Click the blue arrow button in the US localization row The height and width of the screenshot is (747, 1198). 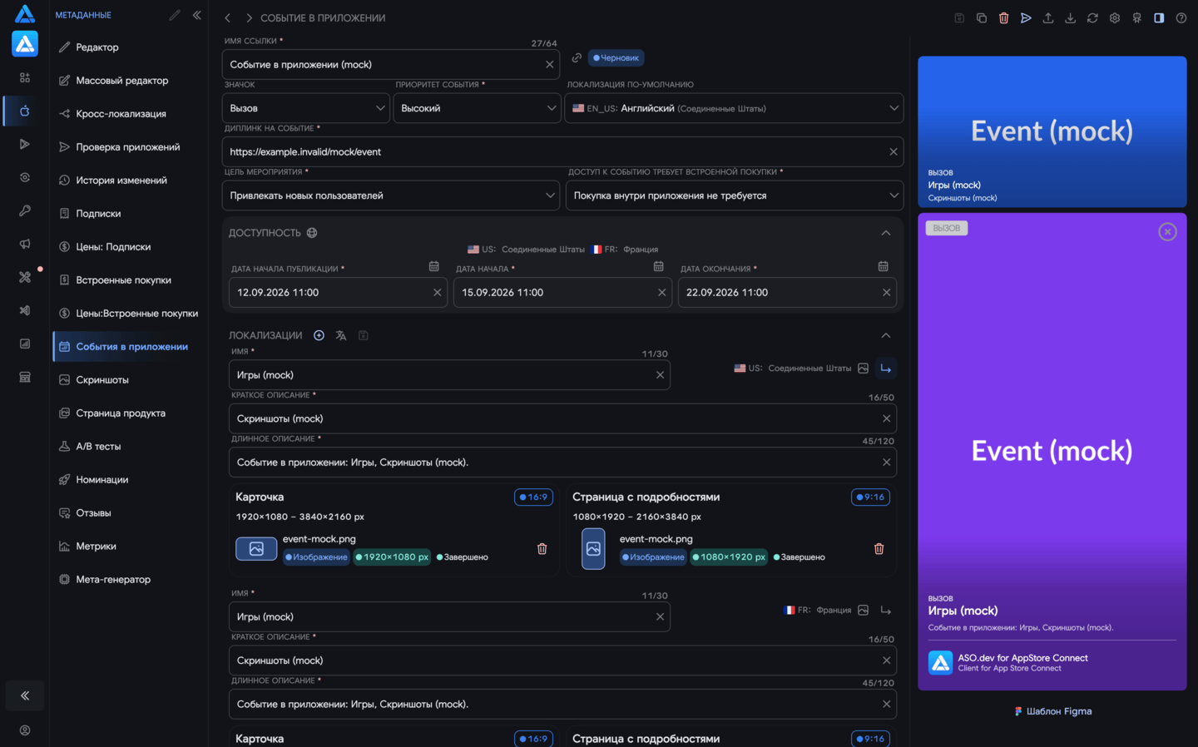[x=886, y=369]
